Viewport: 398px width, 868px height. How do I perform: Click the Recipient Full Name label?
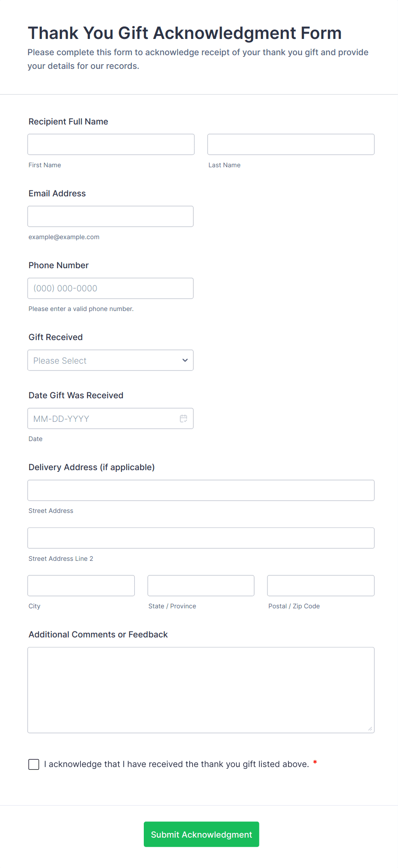(68, 121)
